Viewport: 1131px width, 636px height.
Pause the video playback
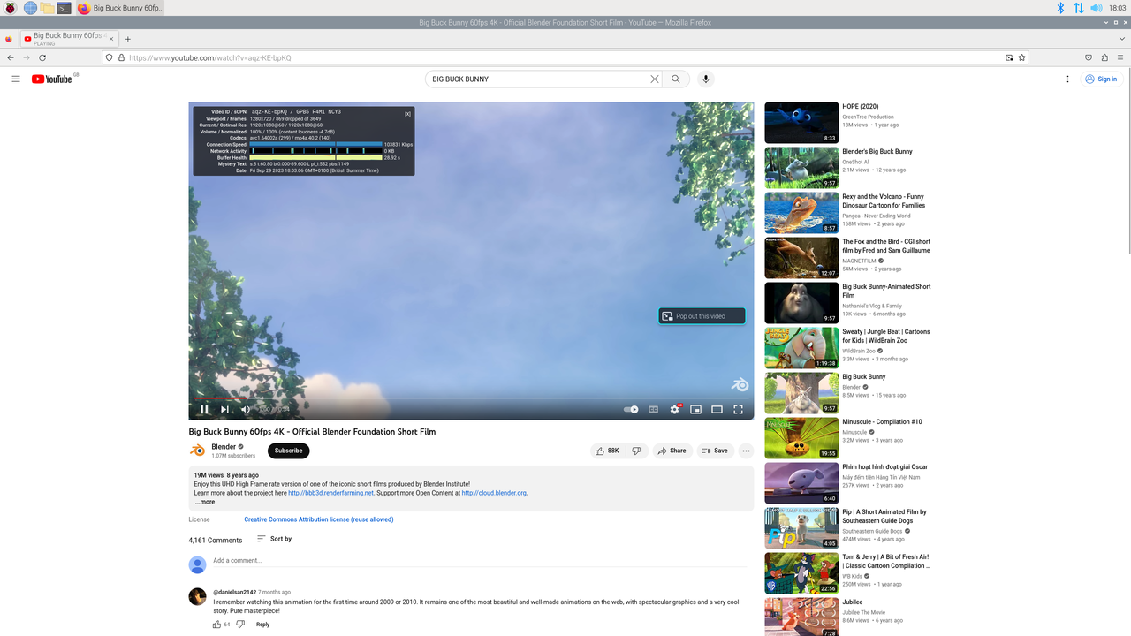[x=204, y=409]
